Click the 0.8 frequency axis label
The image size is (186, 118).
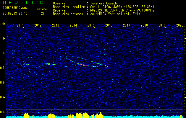pos(2,83)
